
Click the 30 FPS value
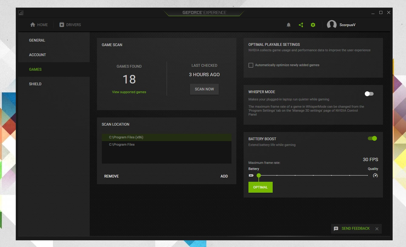click(x=371, y=160)
